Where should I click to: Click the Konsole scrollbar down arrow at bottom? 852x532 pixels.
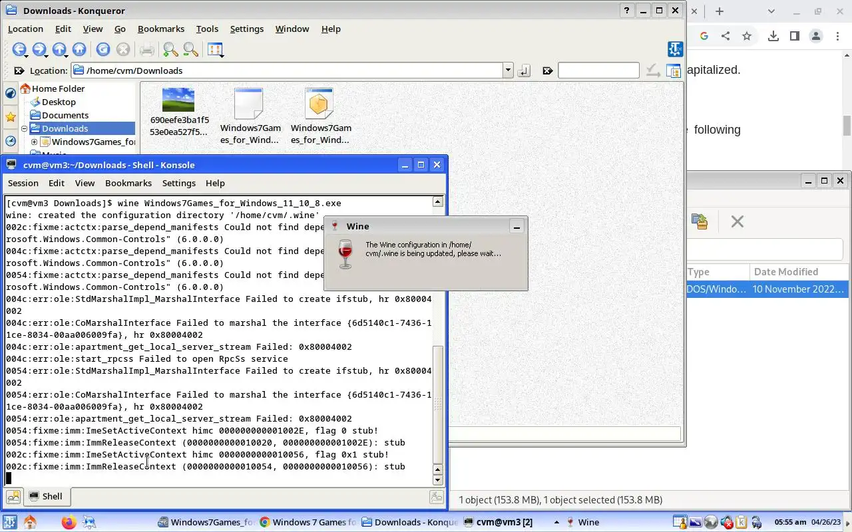[437, 479]
